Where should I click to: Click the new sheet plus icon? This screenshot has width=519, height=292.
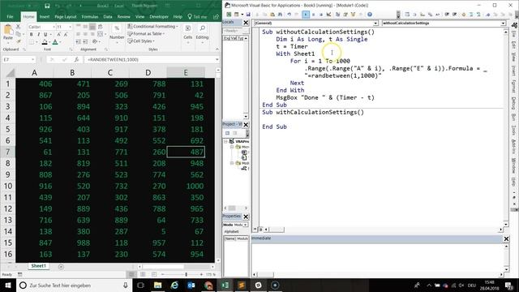coord(61,267)
